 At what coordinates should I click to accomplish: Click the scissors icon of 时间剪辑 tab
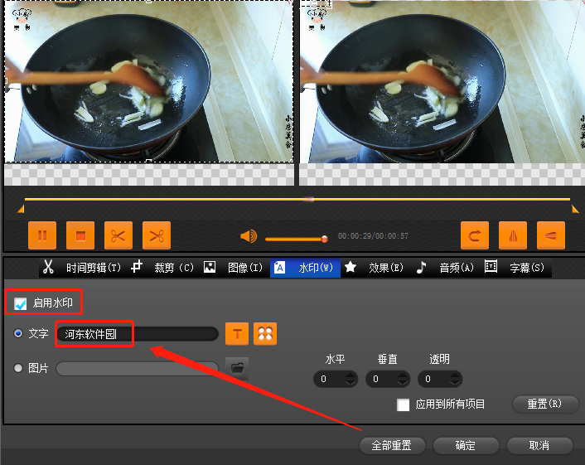[x=48, y=267]
